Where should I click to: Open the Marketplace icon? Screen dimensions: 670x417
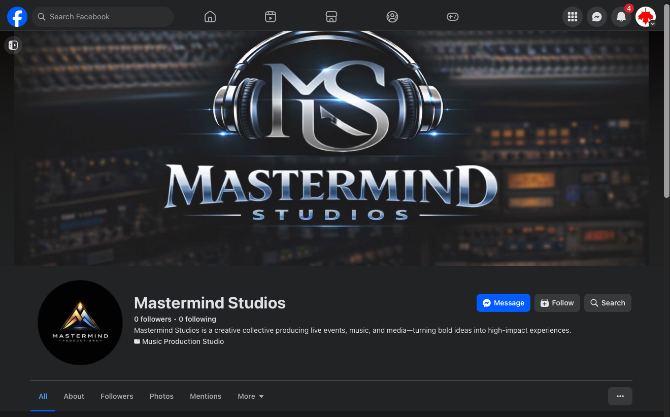331,17
